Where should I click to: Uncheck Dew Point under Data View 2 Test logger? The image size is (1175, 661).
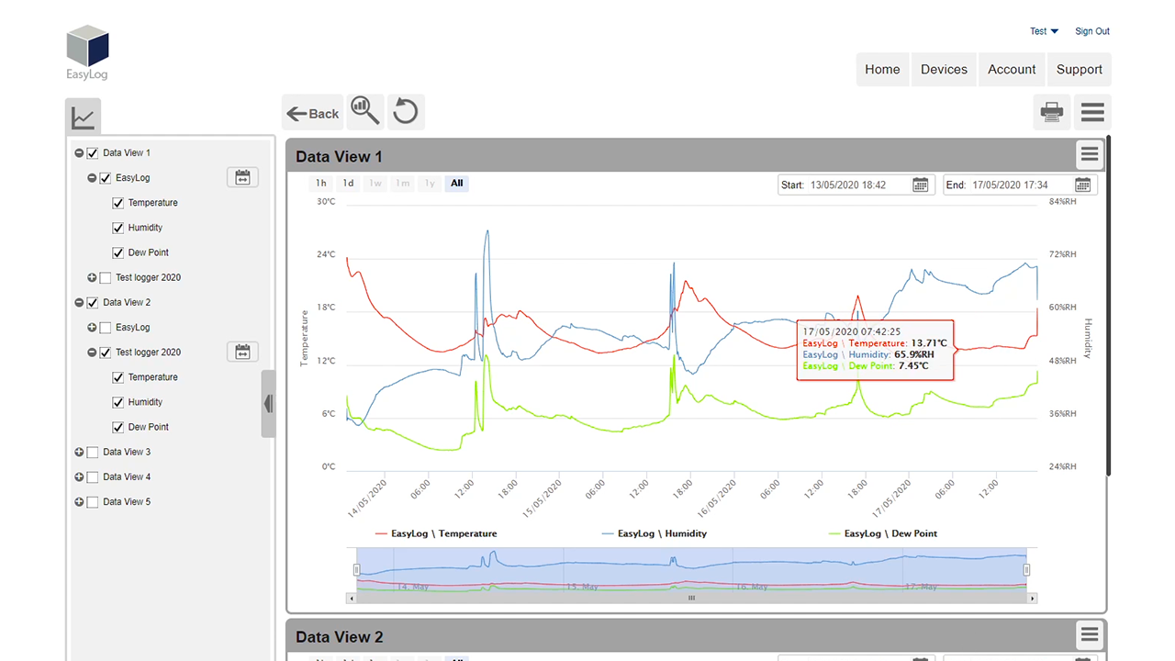pyautogui.click(x=118, y=427)
